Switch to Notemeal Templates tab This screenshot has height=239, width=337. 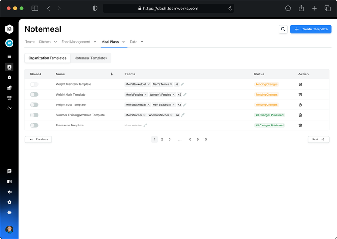pyautogui.click(x=90, y=58)
